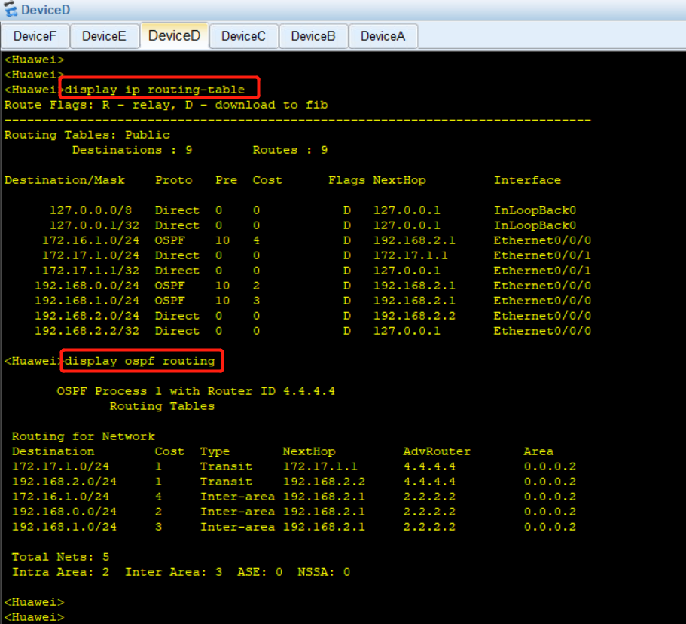Click the 192.168.2.0/24 Transit row in the OSPF table

point(294,482)
